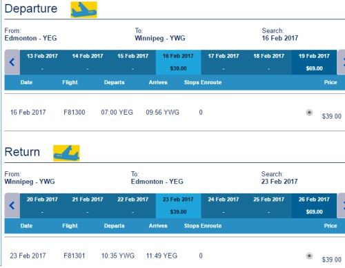Go to previous departure dates with the left arrow

coord(12,62)
